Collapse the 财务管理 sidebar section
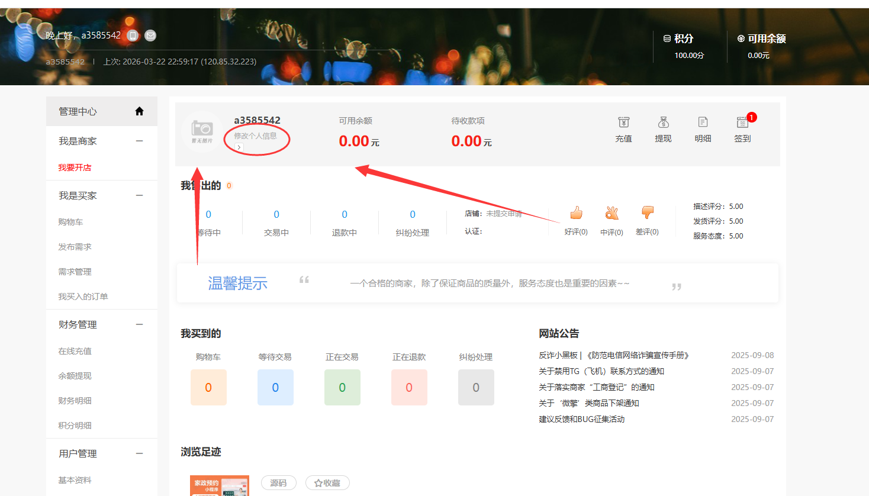This screenshot has height=496, width=869. coord(139,324)
